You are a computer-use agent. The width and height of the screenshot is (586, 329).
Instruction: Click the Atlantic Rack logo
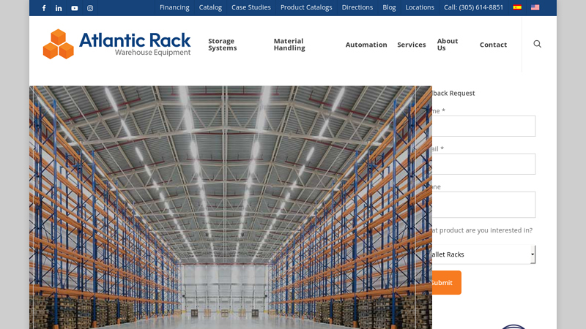[x=116, y=44]
